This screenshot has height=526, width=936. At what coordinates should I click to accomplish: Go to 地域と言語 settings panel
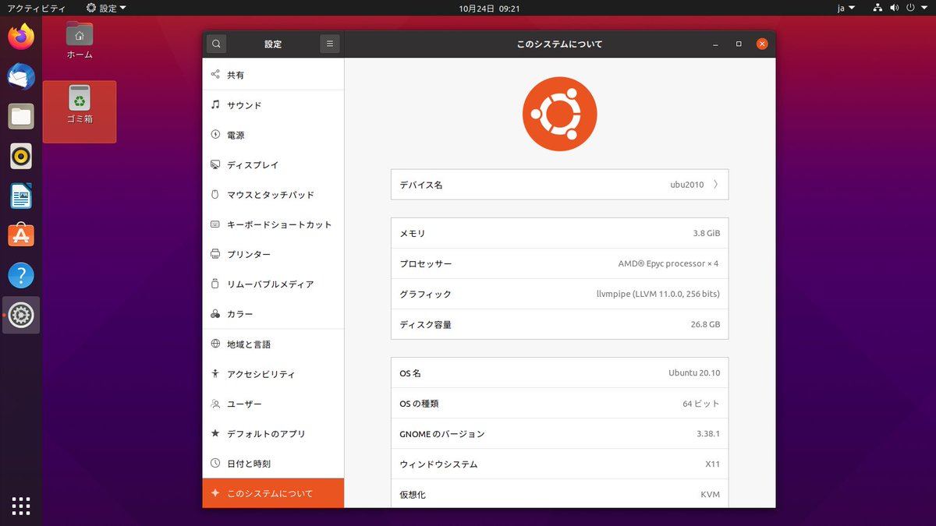point(273,344)
